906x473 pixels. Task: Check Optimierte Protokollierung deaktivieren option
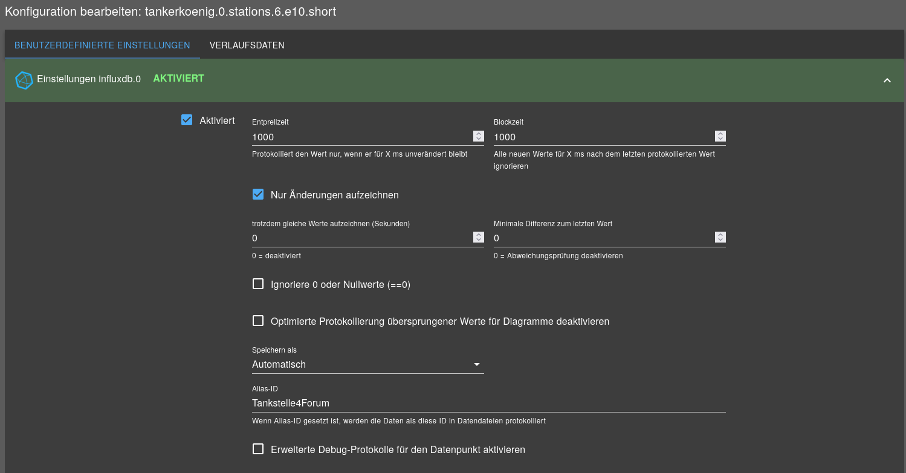pos(258,321)
